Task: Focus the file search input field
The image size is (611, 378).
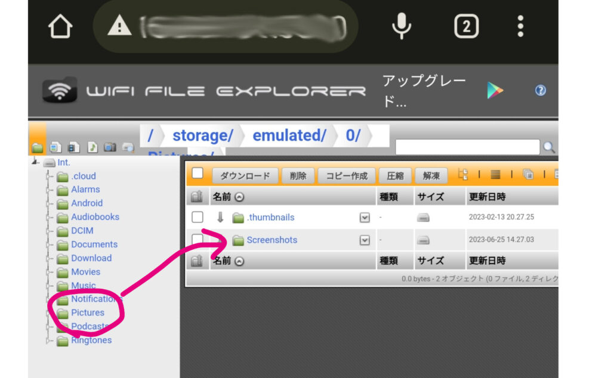Action: click(468, 147)
